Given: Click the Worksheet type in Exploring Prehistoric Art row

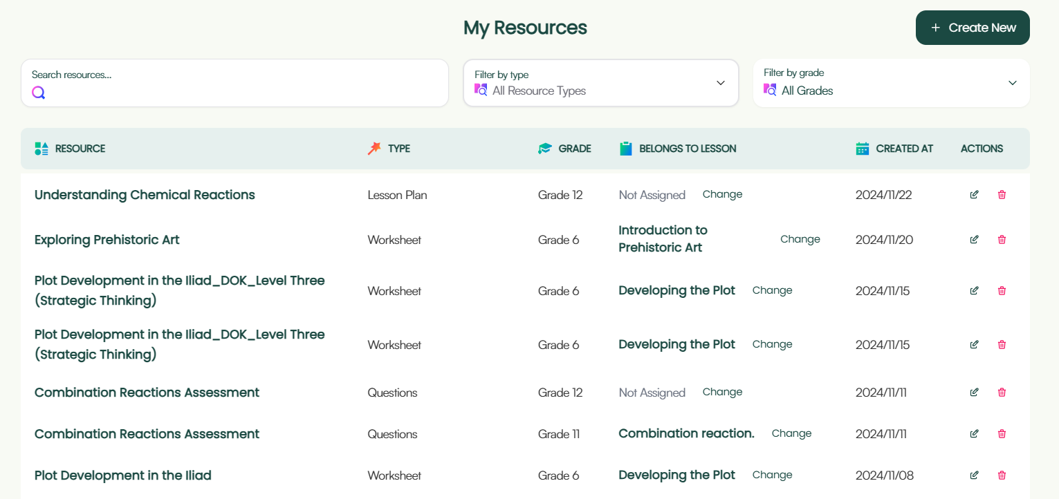Looking at the screenshot, I should (x=394, y=240).
